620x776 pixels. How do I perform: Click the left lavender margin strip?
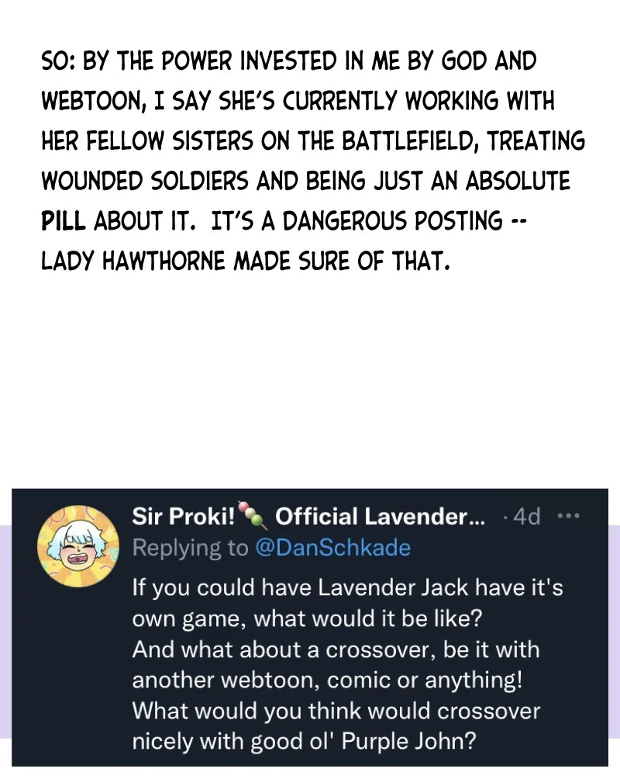point(5,631)
